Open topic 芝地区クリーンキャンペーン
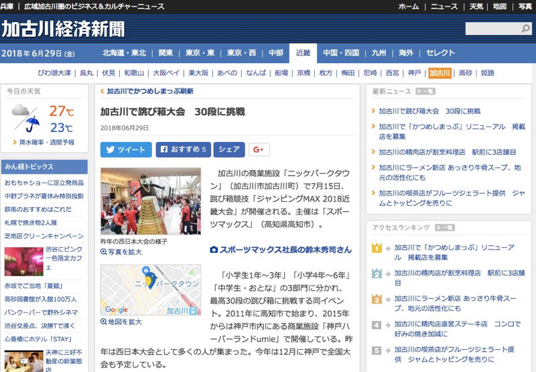536x372 pixels. (x=44, y=236)
